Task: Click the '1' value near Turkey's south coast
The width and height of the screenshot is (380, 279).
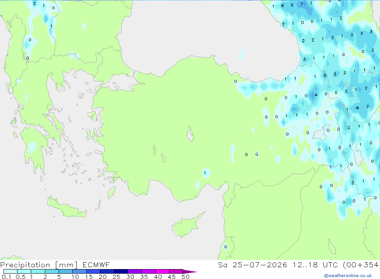Action: click(205, 173)
